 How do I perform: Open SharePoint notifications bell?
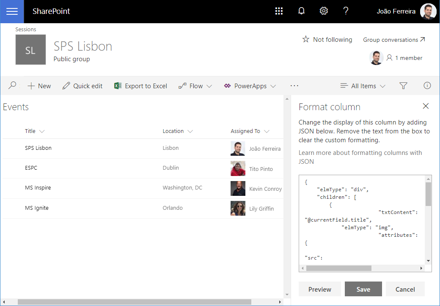pyautogui.click(x=301, y=11)
